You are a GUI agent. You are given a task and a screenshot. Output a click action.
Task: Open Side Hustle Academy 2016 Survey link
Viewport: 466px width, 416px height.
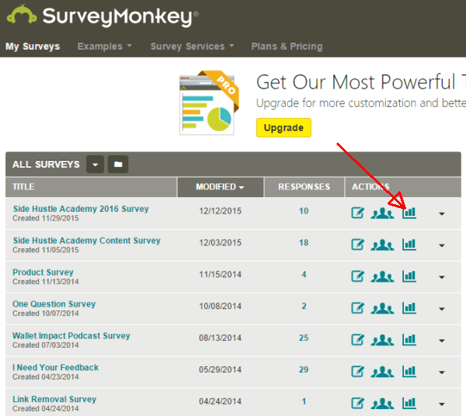[81, 209]
